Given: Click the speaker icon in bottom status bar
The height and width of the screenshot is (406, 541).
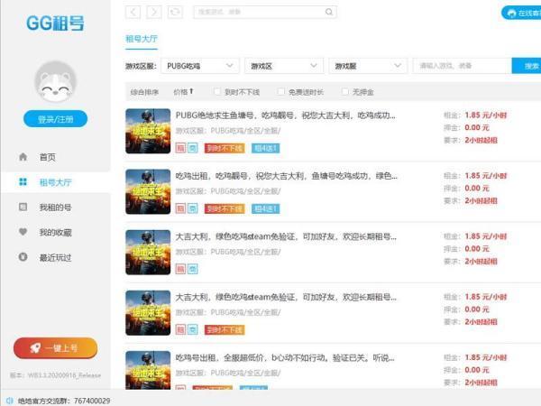Looking at the screenshot, I should 10,400.
